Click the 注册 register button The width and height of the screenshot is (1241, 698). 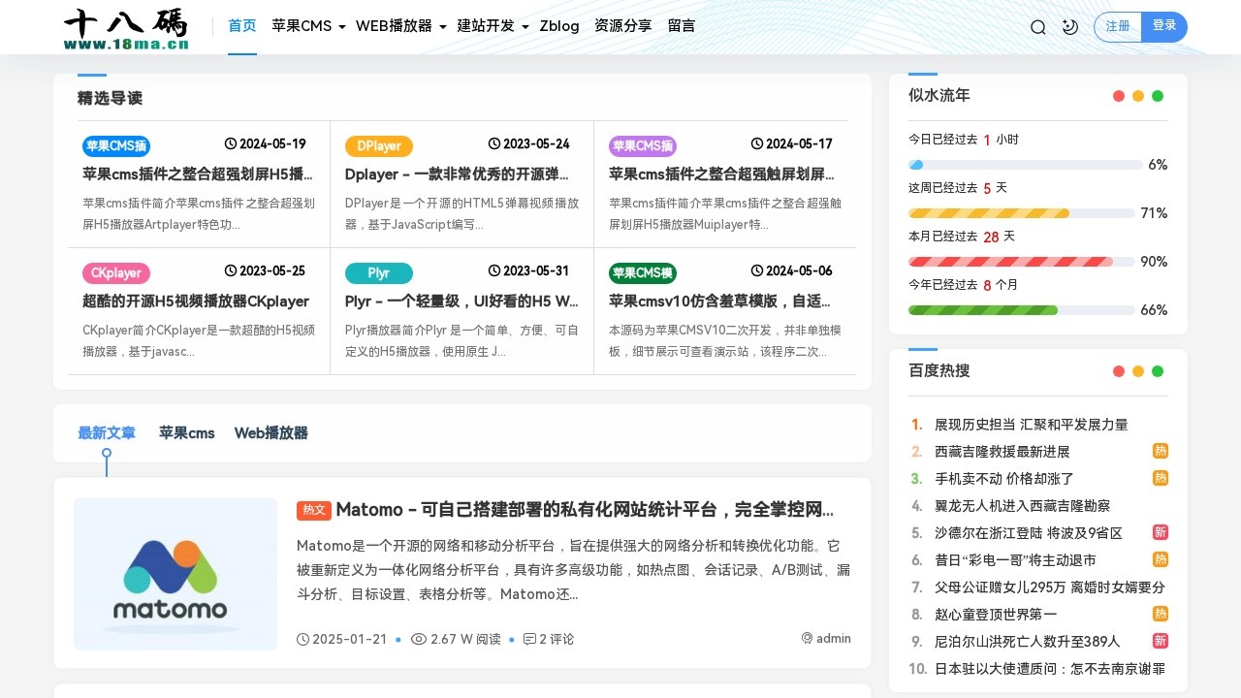tap(1118, 27)
